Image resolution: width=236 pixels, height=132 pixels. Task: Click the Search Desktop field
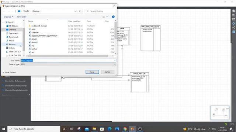click(100, 11)
